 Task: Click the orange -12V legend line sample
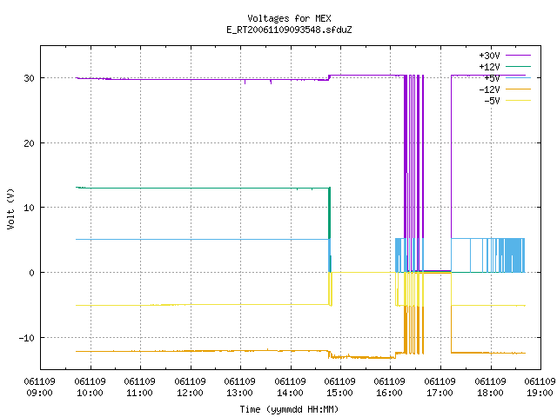(x=518, y=89)
